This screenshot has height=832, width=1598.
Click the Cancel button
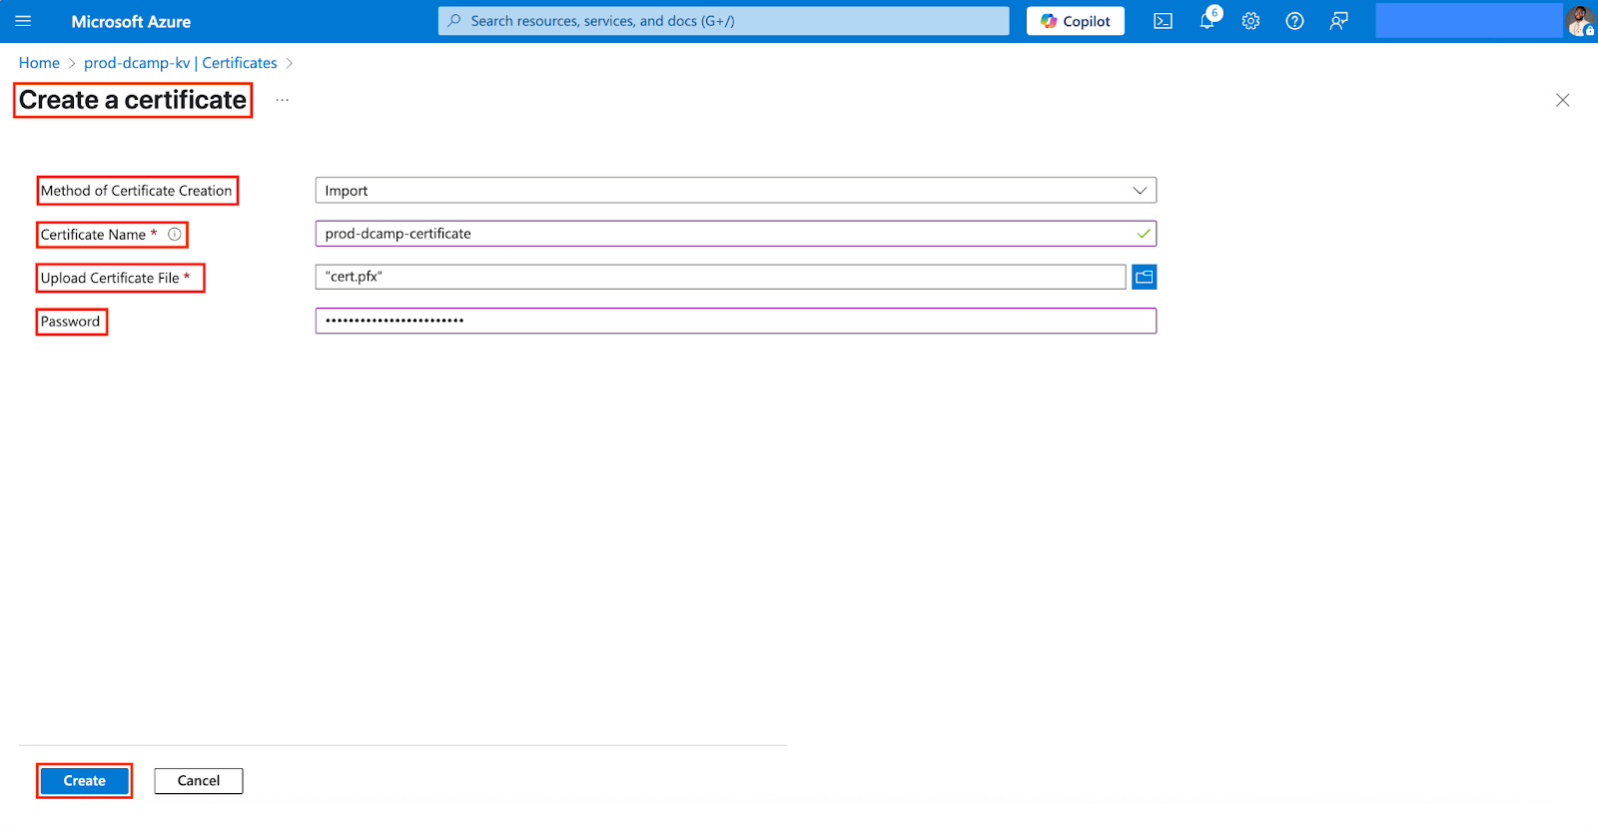click(199, 781)
